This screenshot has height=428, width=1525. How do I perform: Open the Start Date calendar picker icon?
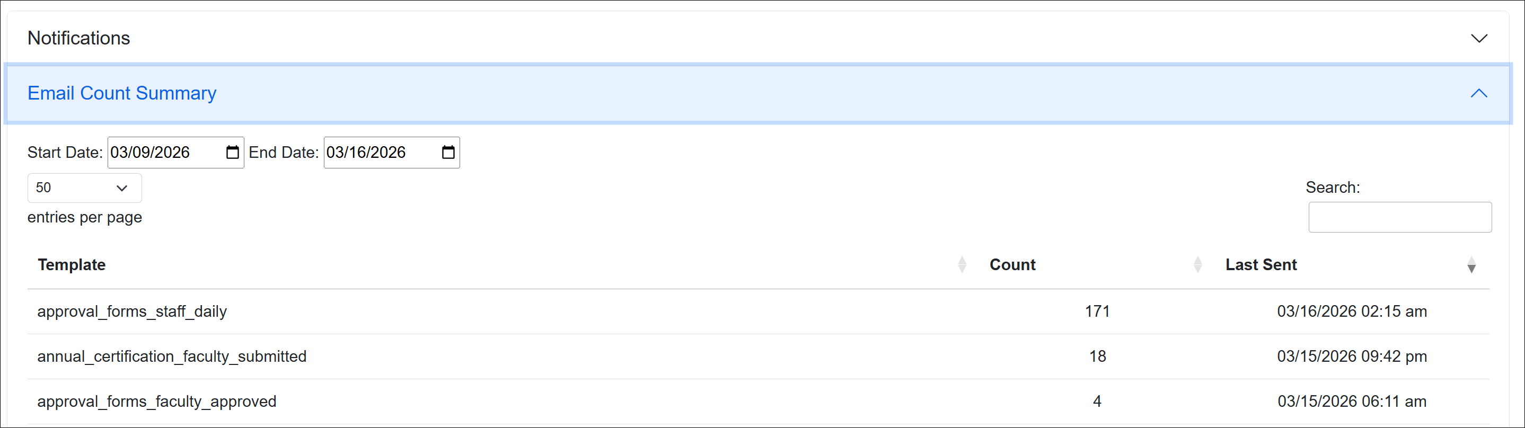(233, 153)
